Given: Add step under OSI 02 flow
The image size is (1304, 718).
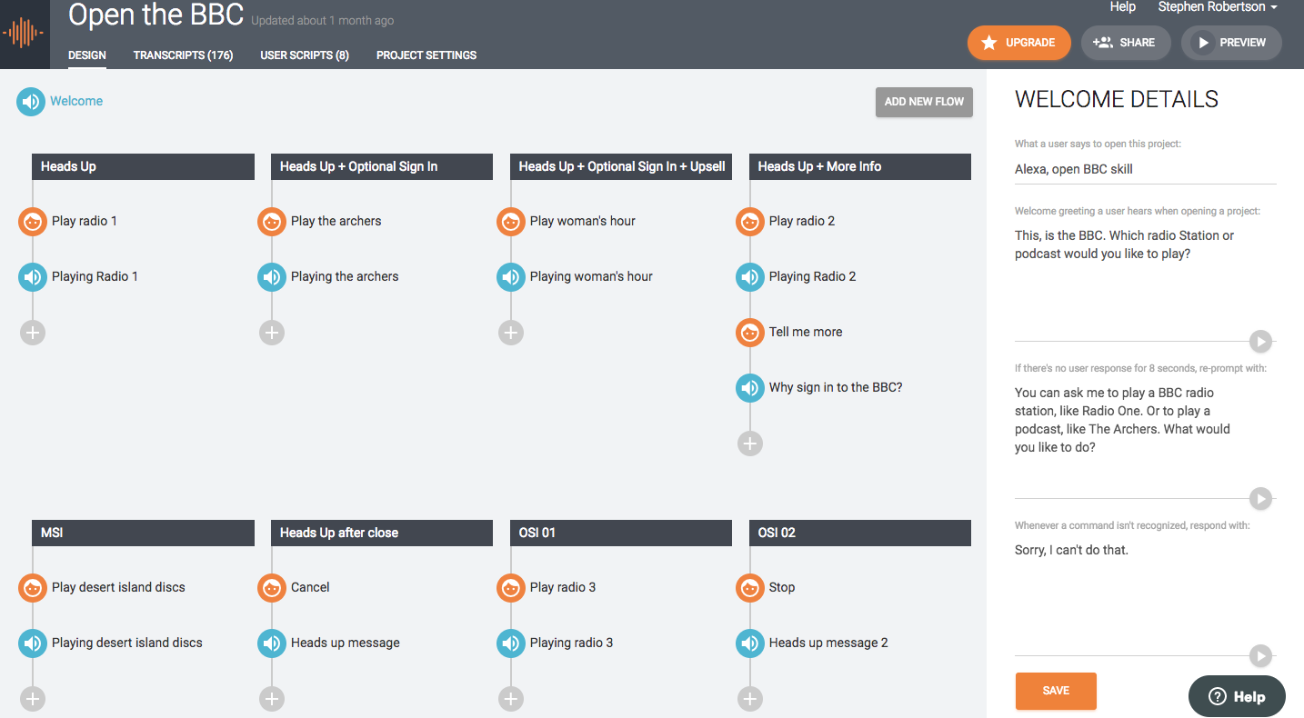Looking at the screenshot, I should tap(750, 699).
